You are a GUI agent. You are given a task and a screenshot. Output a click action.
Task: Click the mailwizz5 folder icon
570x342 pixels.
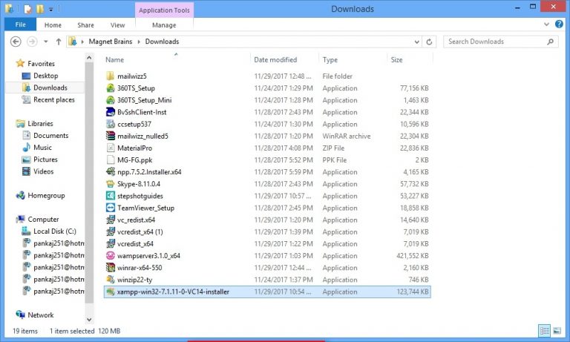[x=110, y=76]
